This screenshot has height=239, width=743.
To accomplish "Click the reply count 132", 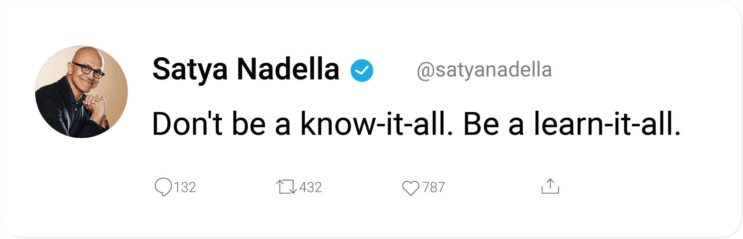I will coord(185,187).
